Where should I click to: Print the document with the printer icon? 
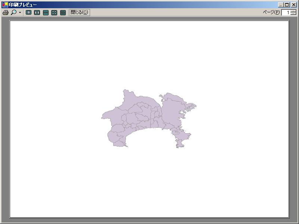[6, 12]
